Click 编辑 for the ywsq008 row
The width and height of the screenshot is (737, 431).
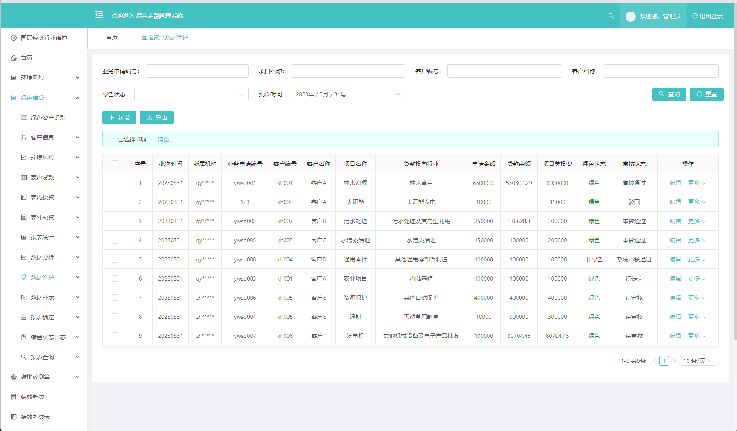(675, 259)
